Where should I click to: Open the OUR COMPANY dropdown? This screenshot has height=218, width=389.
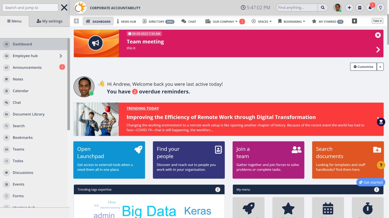point(223,21)
